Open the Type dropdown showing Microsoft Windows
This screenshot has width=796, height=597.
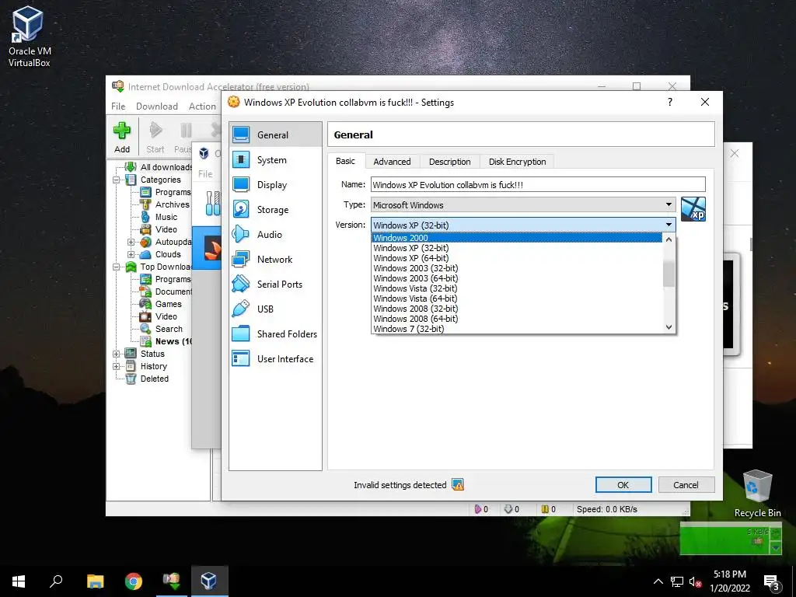coord(523,204)
